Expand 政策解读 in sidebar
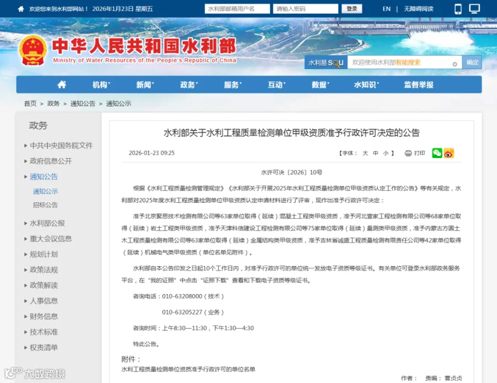This screenshot has height=383, width=497. point(44,285)
